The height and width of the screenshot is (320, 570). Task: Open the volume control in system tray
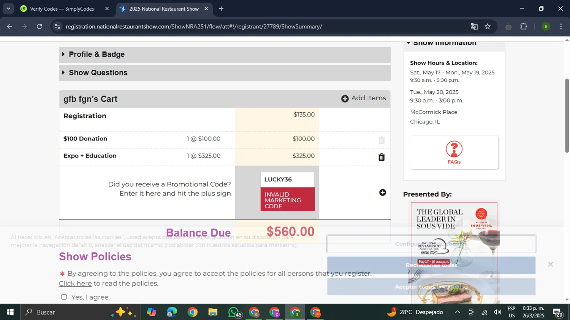pos(497,312)
